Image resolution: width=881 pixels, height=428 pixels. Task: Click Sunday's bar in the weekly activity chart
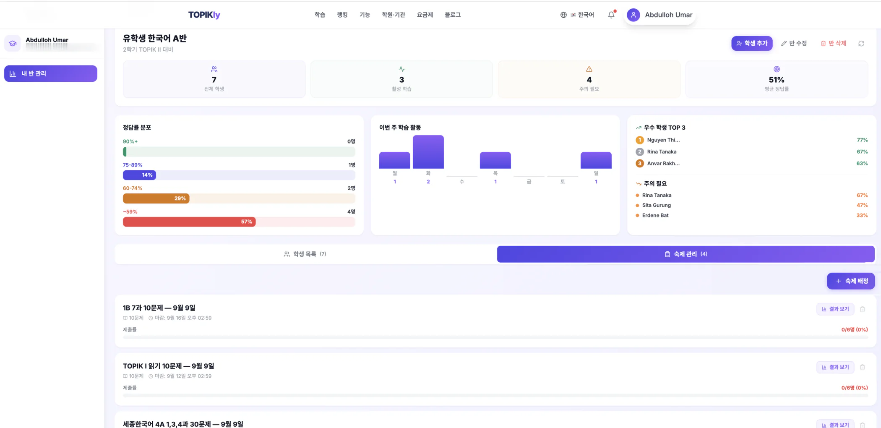pyautogui.click(x=596, y=160)
